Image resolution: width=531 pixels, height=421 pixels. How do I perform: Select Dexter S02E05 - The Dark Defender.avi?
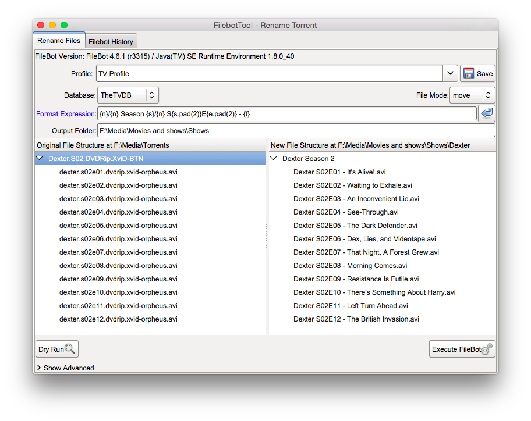[355, 226]
